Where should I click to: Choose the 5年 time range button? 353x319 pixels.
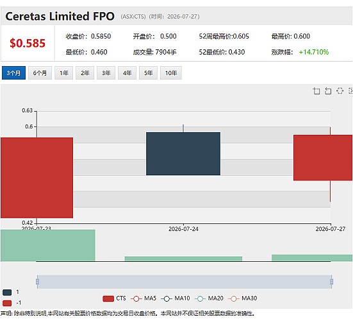(x=149, y=73)
